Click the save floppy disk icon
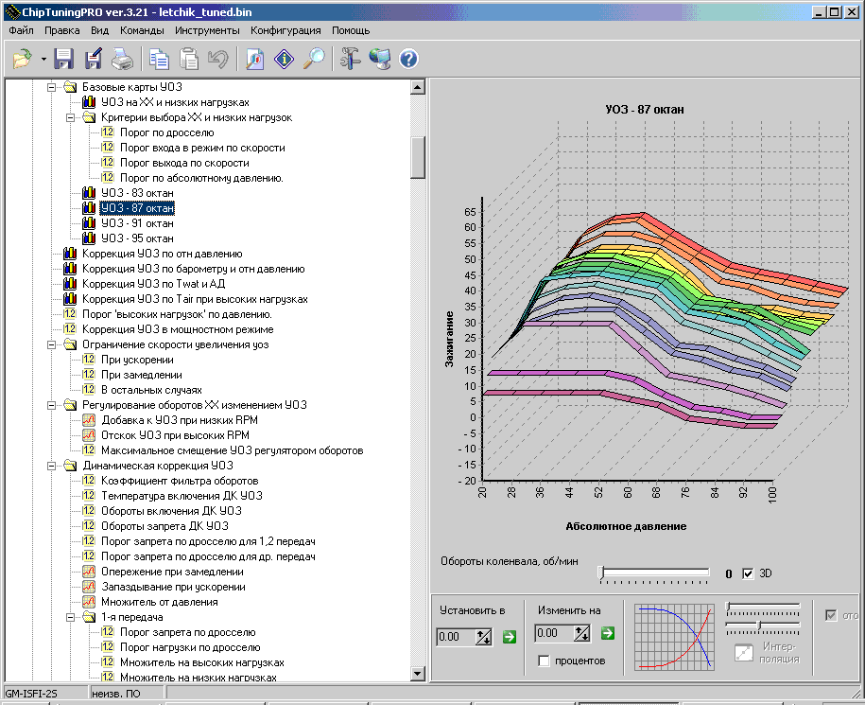Image resolution: width=865 pixels, height=705 pixels. tap(64, 60)
